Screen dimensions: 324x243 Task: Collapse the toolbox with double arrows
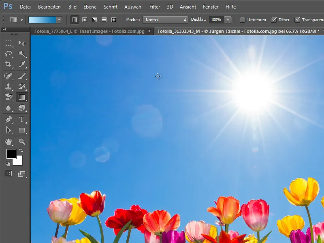point(4,30)
